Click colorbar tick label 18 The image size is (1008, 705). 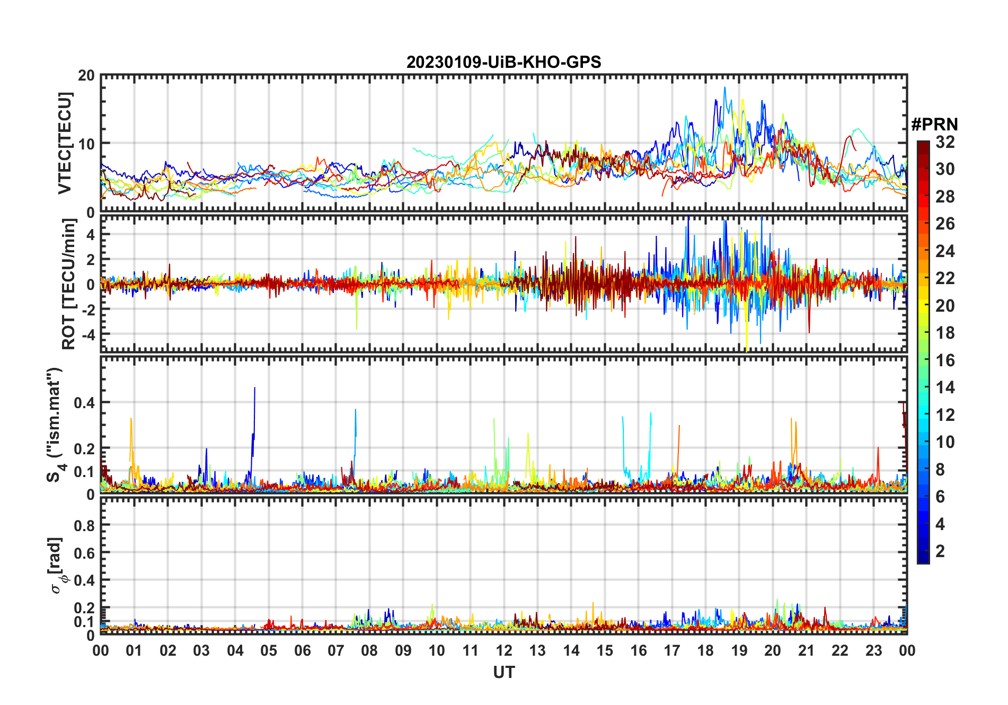click(945, 332)
